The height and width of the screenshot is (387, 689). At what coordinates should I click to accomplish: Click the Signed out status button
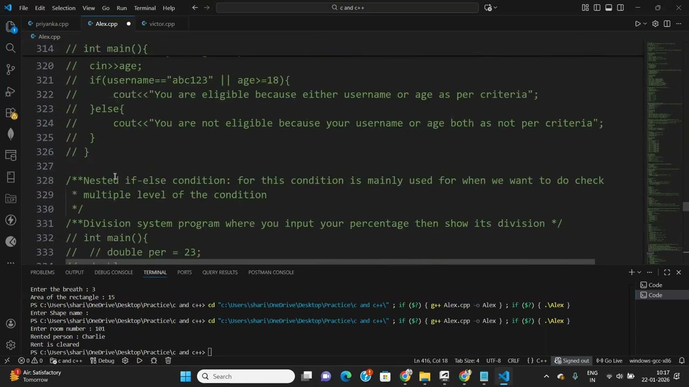pyautogui.click(x=572, y=361)
